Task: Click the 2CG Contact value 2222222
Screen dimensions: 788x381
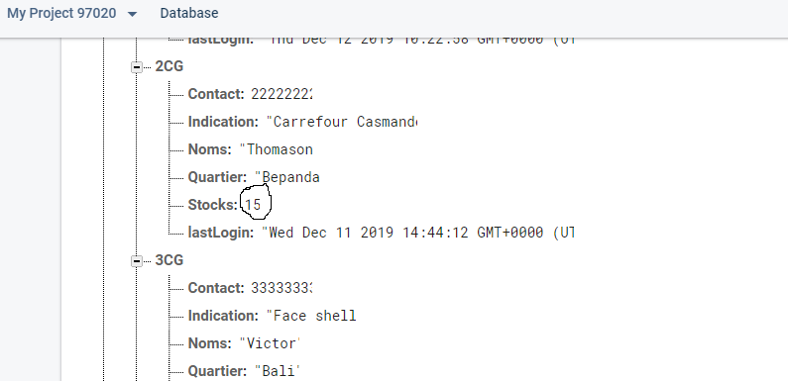Action: (x=281, y=94)
